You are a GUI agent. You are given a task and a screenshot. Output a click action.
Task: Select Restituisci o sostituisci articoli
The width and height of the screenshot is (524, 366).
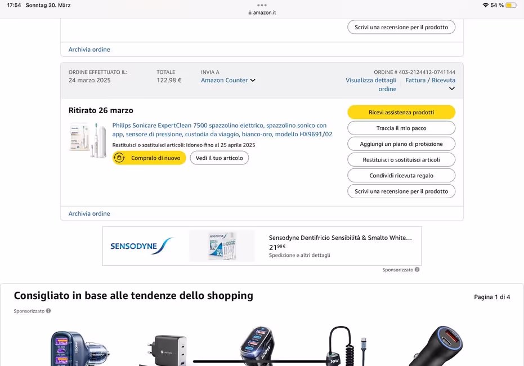tap(401, 160)
